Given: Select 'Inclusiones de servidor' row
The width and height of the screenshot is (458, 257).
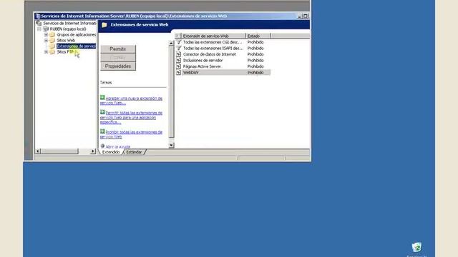Looking at the screenshot, I should [223, 60].
